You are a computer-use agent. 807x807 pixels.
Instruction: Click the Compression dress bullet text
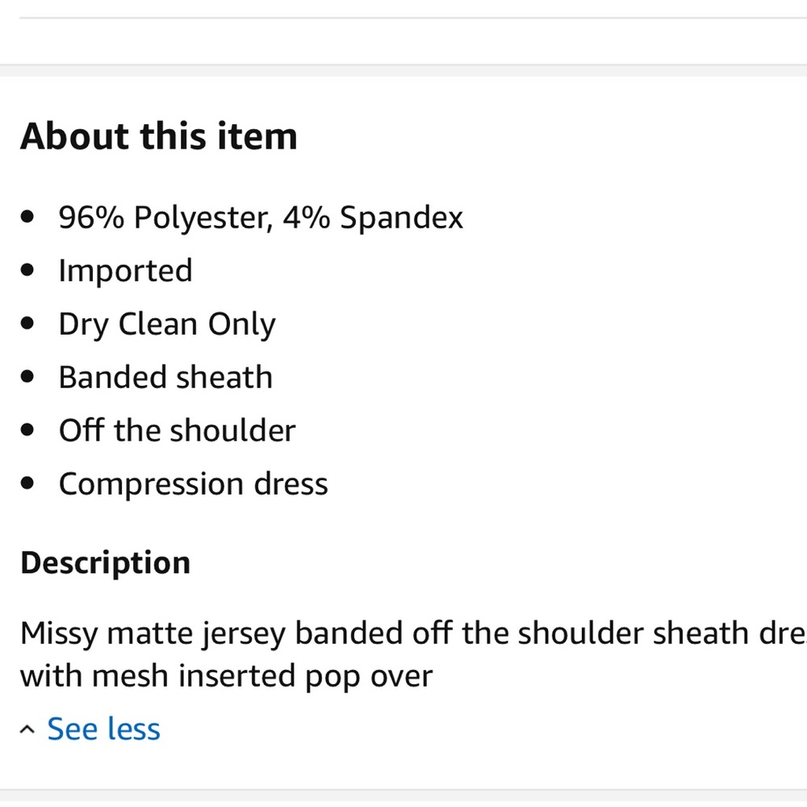[193, 484]
